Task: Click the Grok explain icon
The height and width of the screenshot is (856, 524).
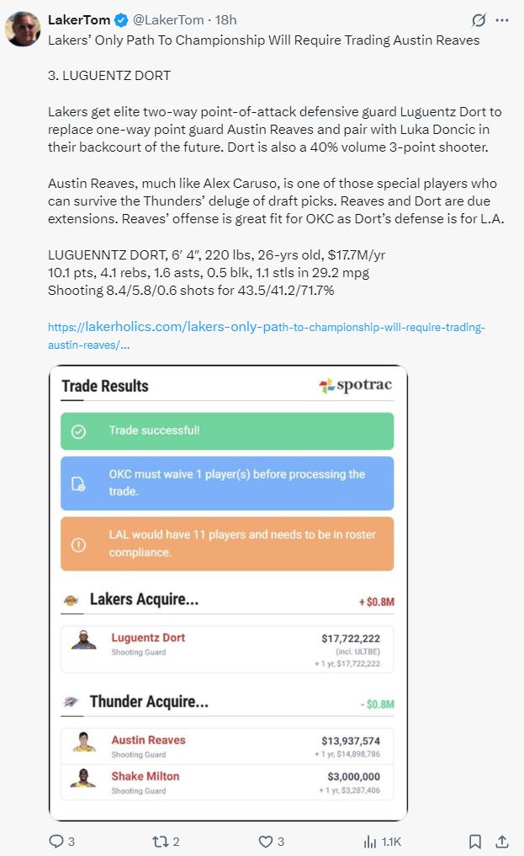Action: tap(479, 20)
